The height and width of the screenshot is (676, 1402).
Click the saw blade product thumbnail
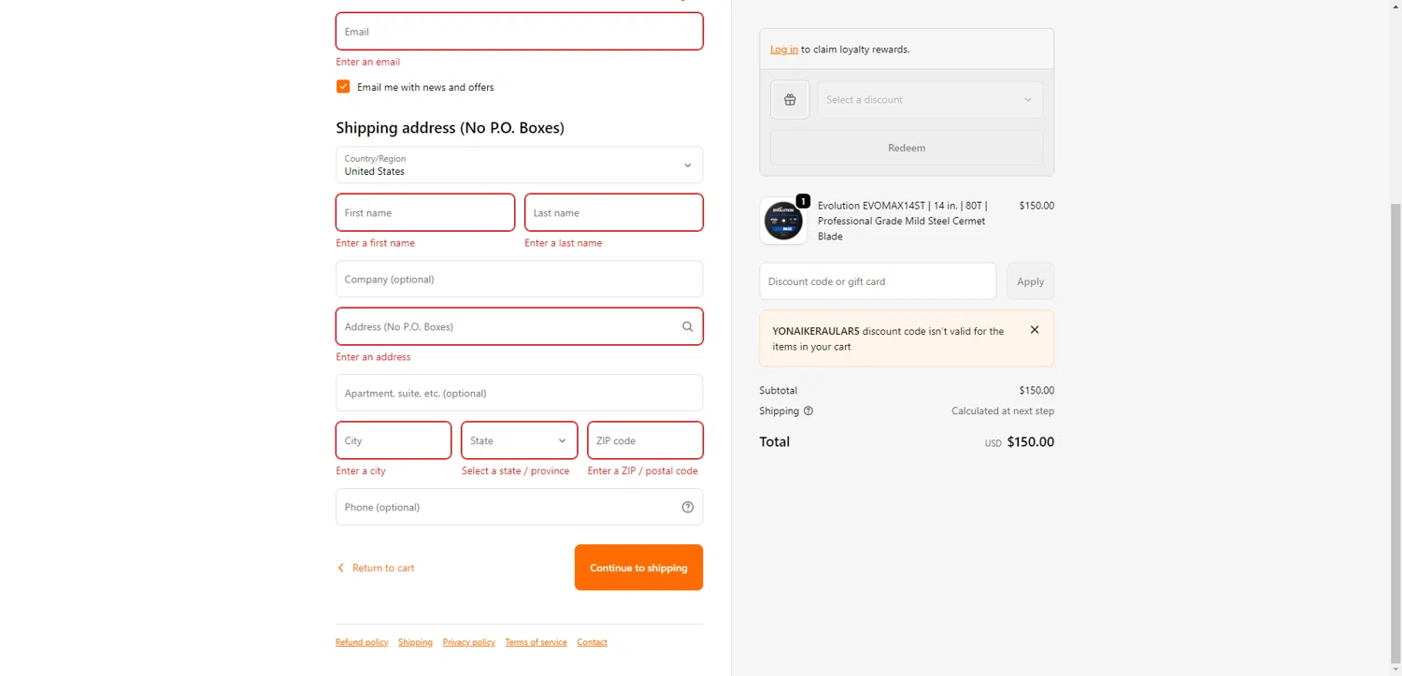click(x=783, y=222)
